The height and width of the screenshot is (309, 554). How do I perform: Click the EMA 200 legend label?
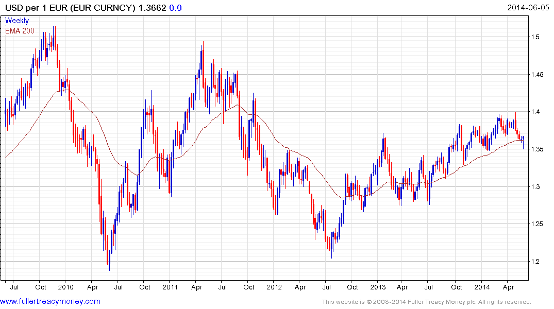tap(20, 31)
